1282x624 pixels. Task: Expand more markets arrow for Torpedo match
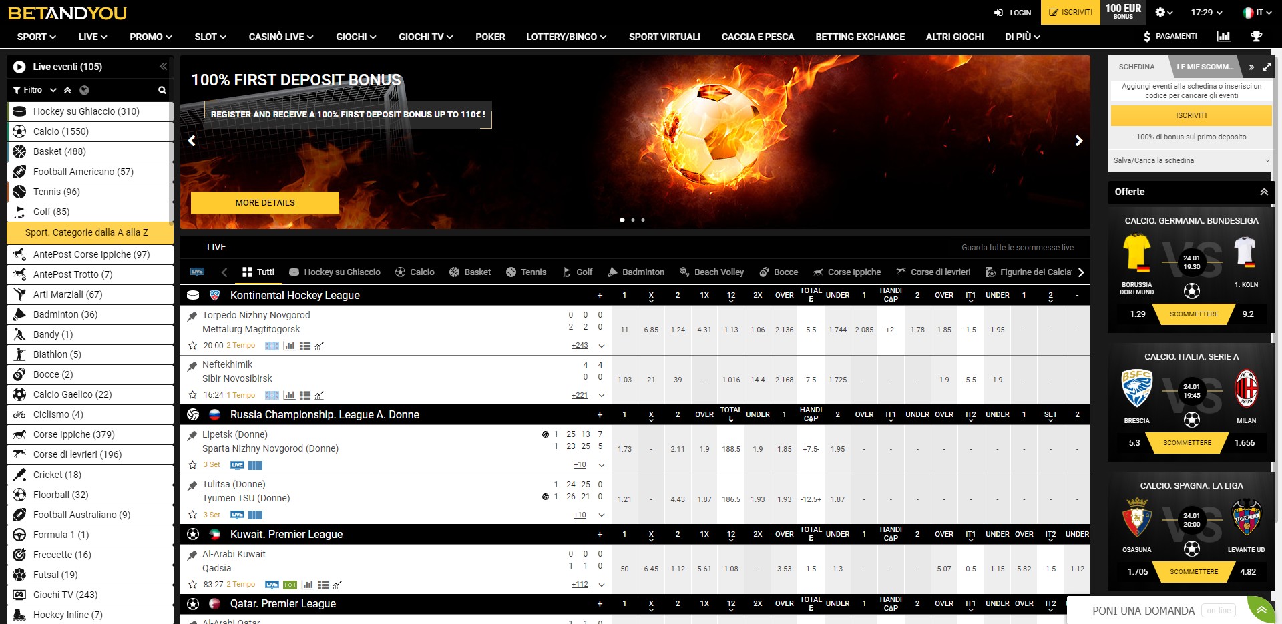(x=602, y=346)
